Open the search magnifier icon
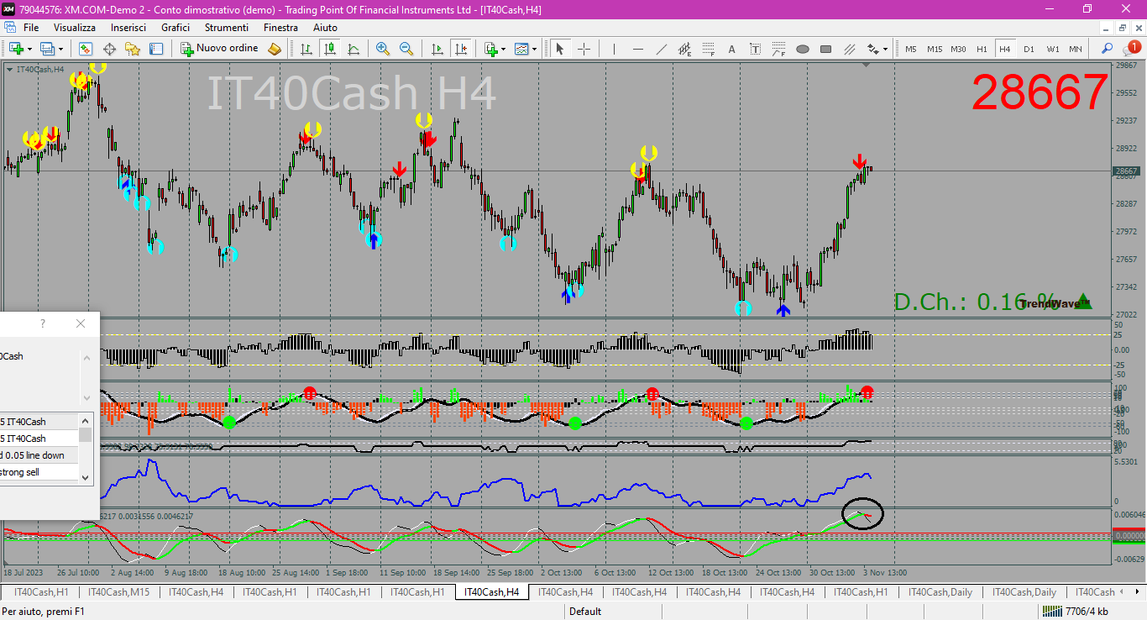Image resolution: width=1147 pixels, height=620 pixels. tap(1107, 49)
